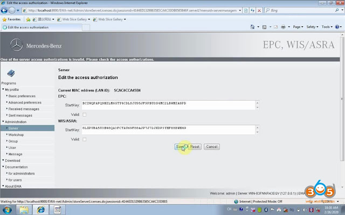Toggle the WIS/ASRA Valid checkbox
The width and height of the screenshot is (345, 215).
tap(84, 139)
